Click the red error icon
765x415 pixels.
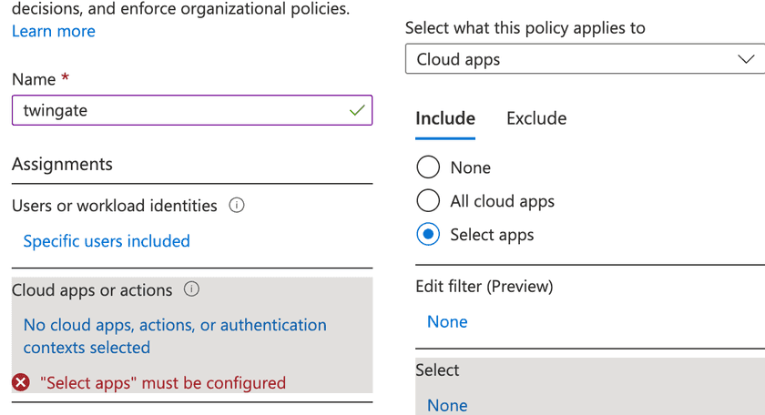tap(21, 383)
